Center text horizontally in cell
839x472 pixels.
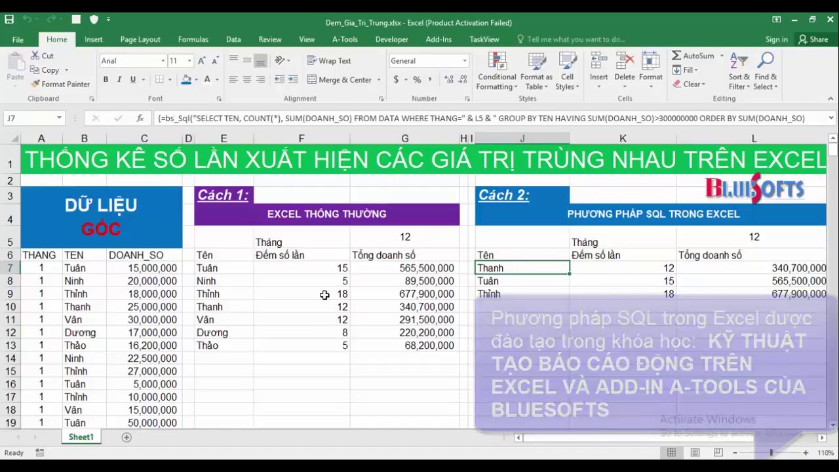(247, 80)
